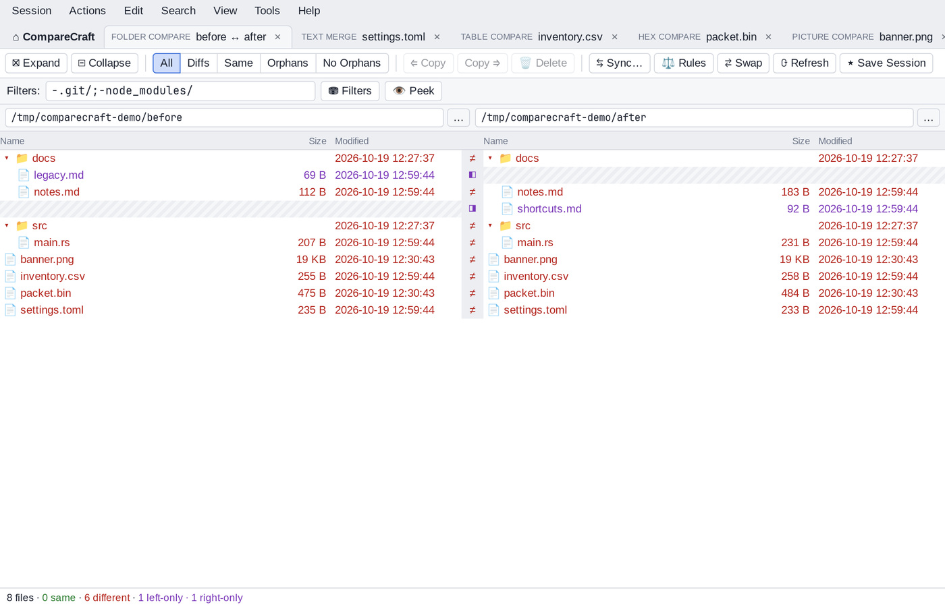Close the packet.bin hex compare tab
This screenshot has width=945, height=607.
(x=768, y=37)
